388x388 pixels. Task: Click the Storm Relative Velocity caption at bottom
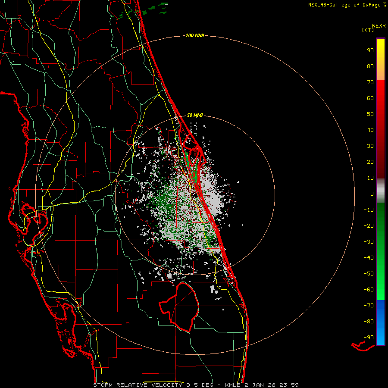(x=196, y=385)
